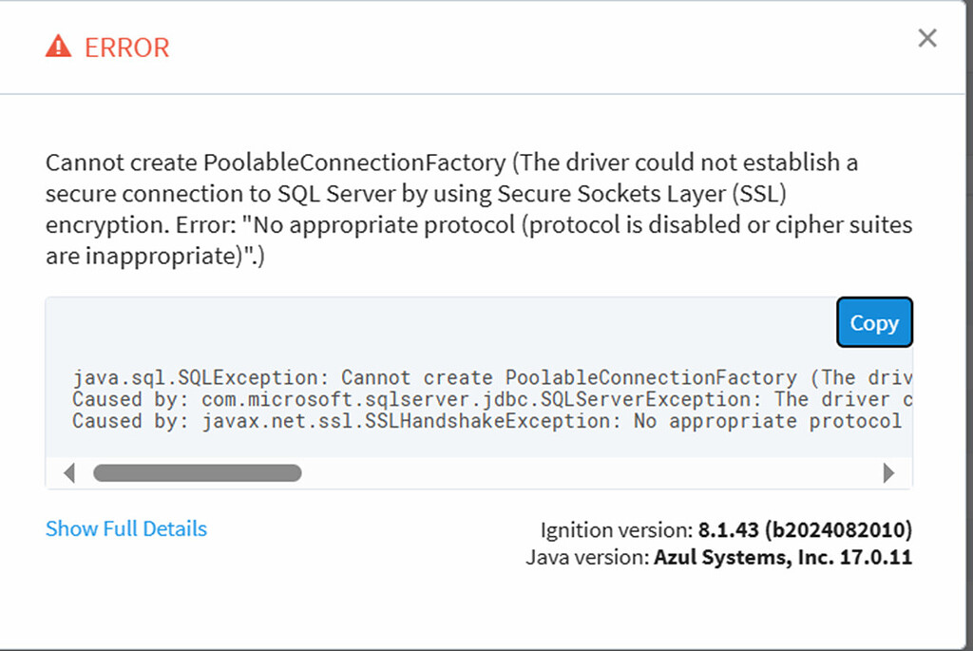Click the empty scrollbar track right of thumb
This screenshot has width=973, height=651.
pos(589,473)
